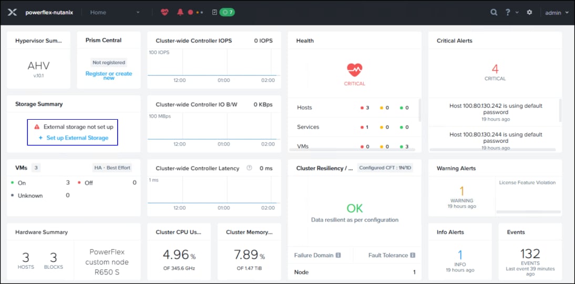Click the red critical alert dot in header
This screenshot has width=575, height=284.
[x=190, y=12]
